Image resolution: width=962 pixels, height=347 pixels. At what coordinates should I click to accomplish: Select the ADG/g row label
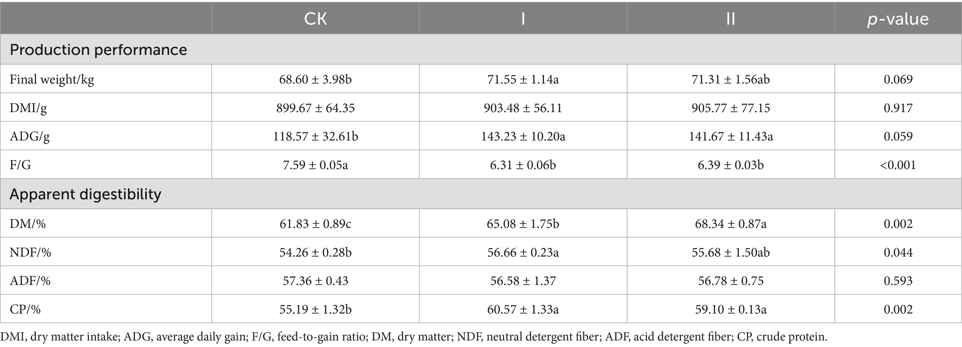point(28,136)
